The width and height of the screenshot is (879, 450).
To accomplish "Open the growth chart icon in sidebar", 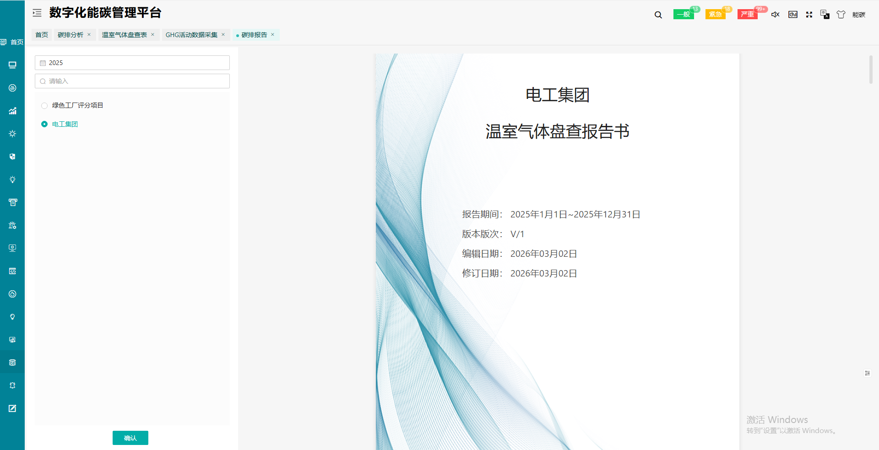I will (x=12, y=111).
